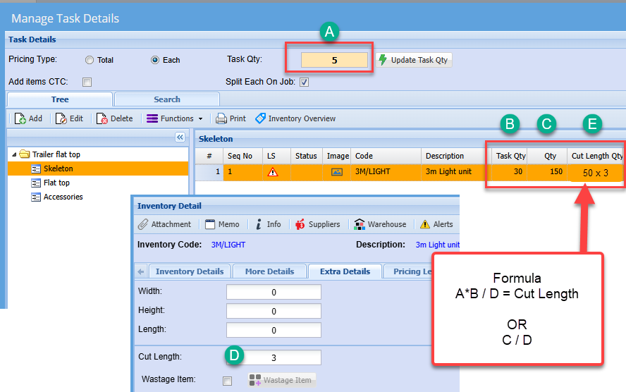
Task: Toggle Add items CTC checkbox
Action: [87, 82]
